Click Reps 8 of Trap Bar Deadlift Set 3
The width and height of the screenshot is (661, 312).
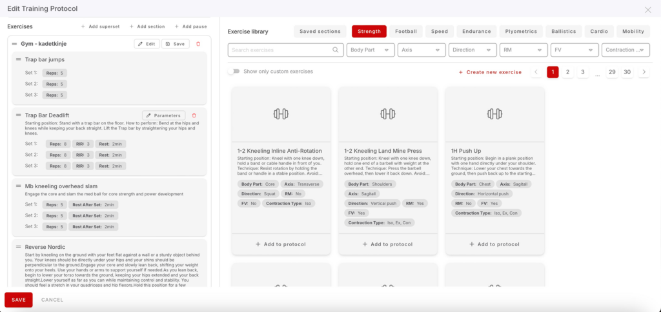58,166
